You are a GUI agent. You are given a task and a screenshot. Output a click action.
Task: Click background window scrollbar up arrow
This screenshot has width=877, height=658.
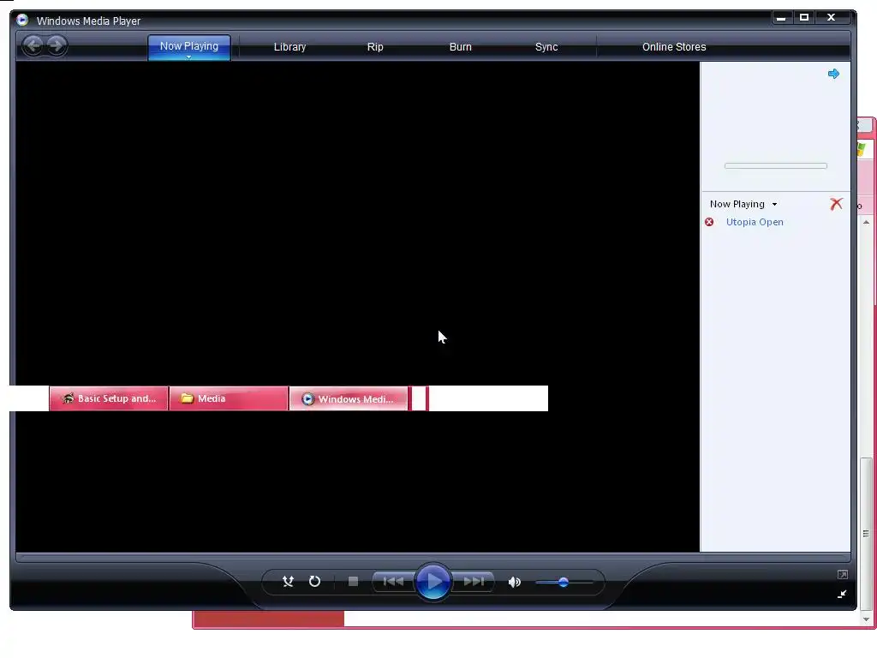[x=866, y=223]
